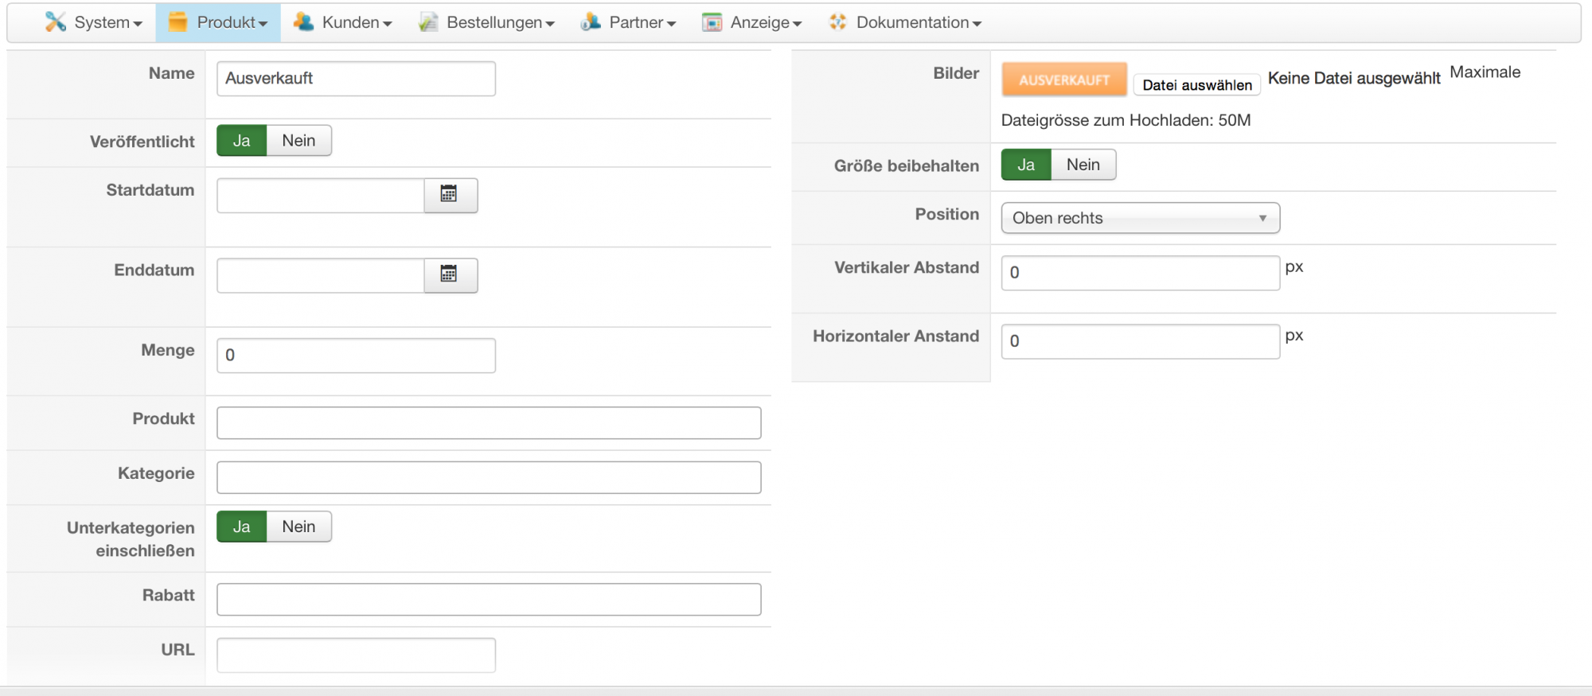Screen dimensions: 1592x696
Task: Click the Position label
Action: 947,214
